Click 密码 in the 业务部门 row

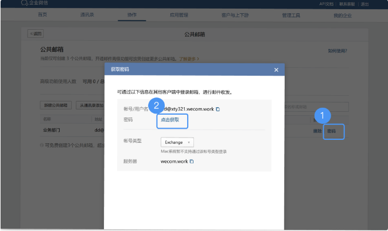pos(332,131)
